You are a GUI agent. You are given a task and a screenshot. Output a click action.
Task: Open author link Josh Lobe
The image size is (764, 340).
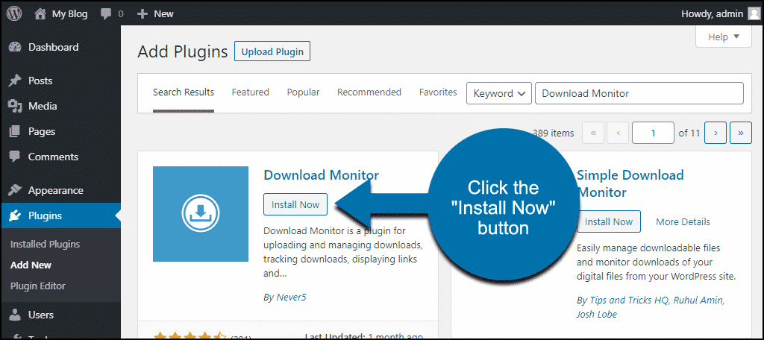(x=597, y=315)
